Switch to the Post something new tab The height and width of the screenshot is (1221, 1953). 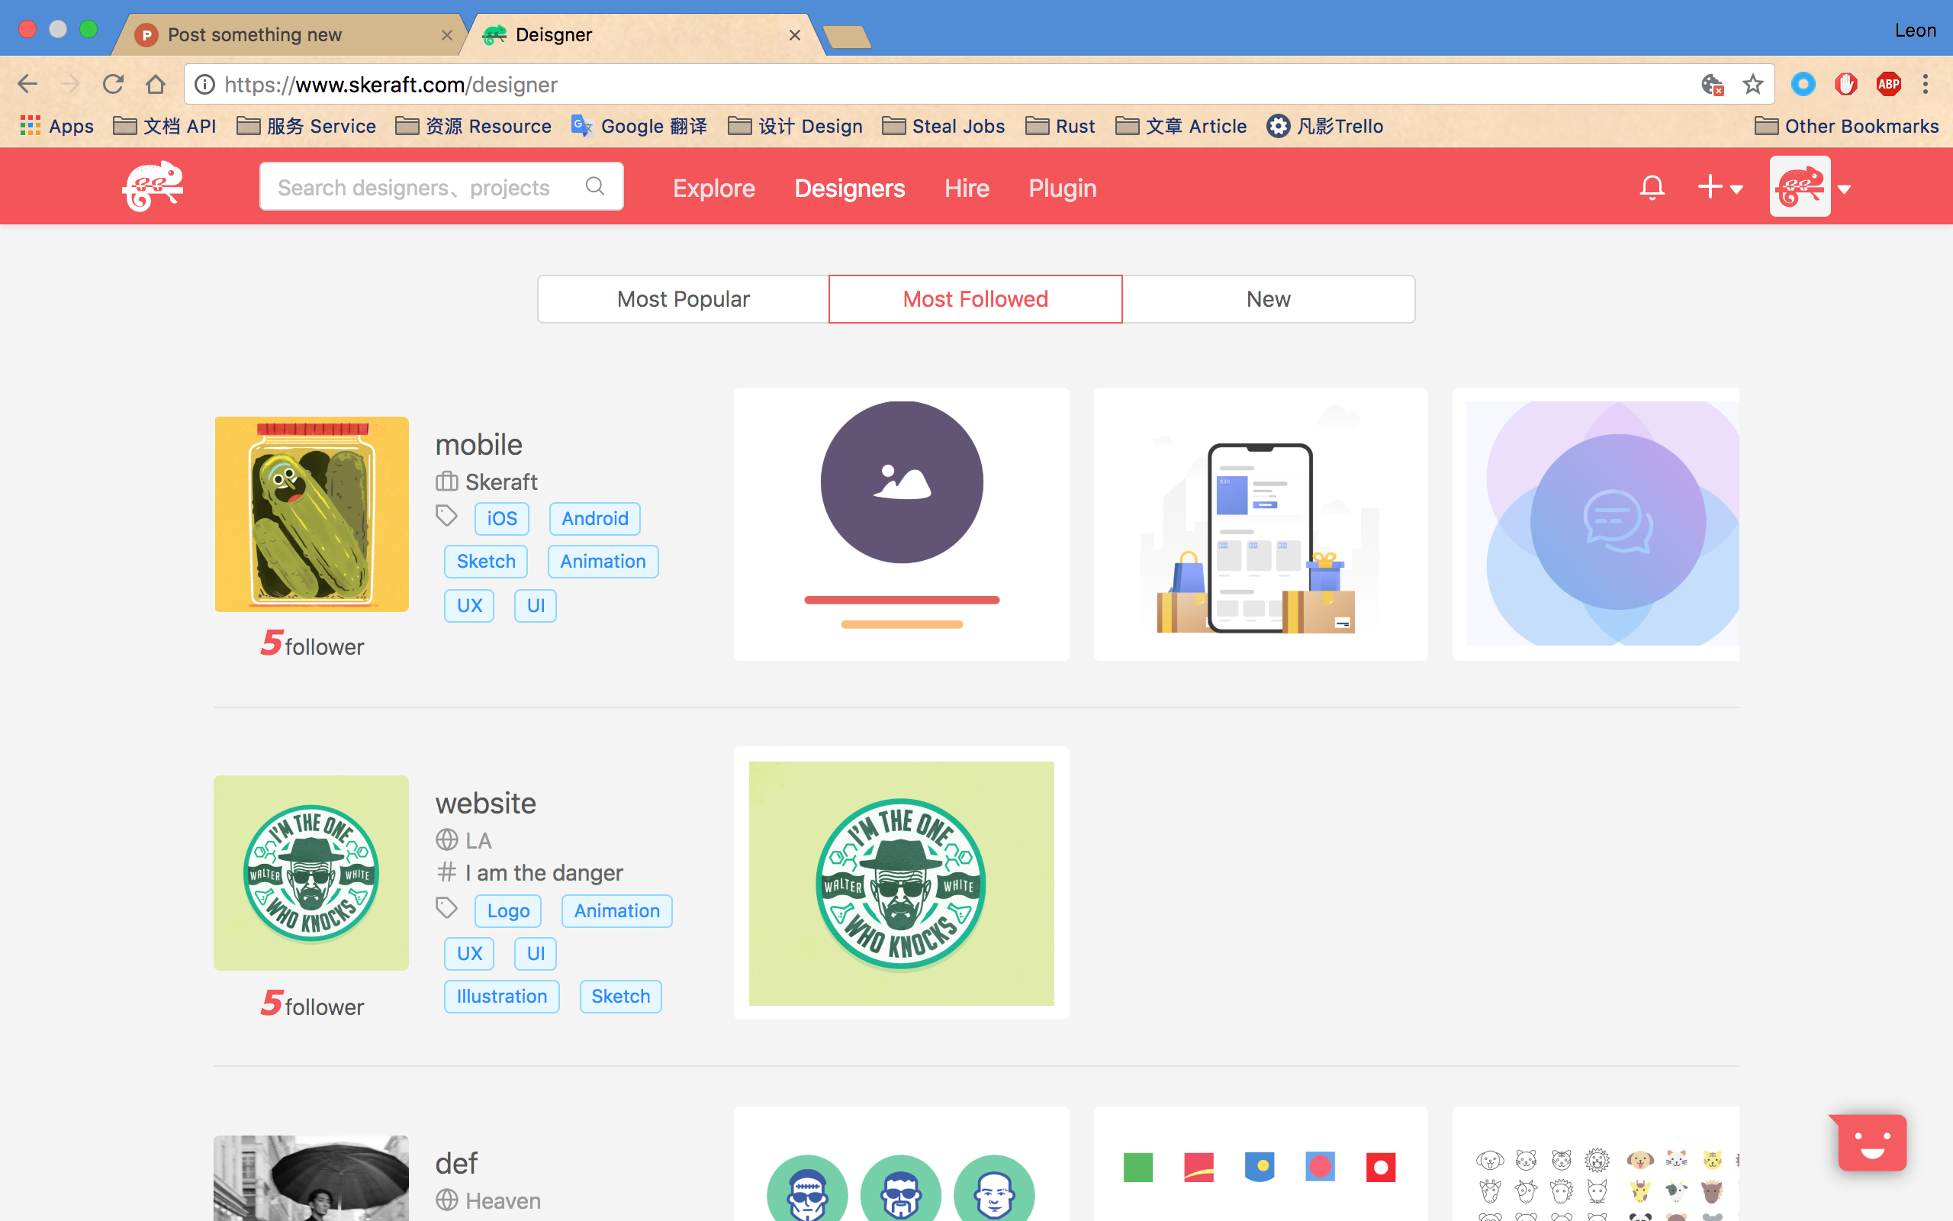coord(254,35)
